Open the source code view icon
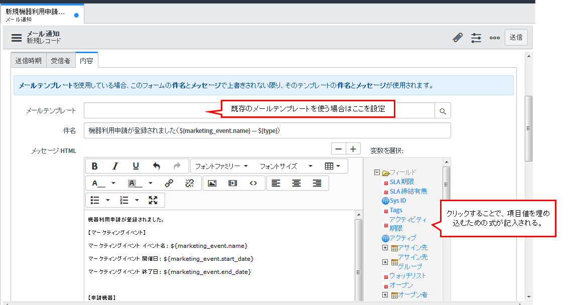The image size is (574, 305). (x=253, y=183)
